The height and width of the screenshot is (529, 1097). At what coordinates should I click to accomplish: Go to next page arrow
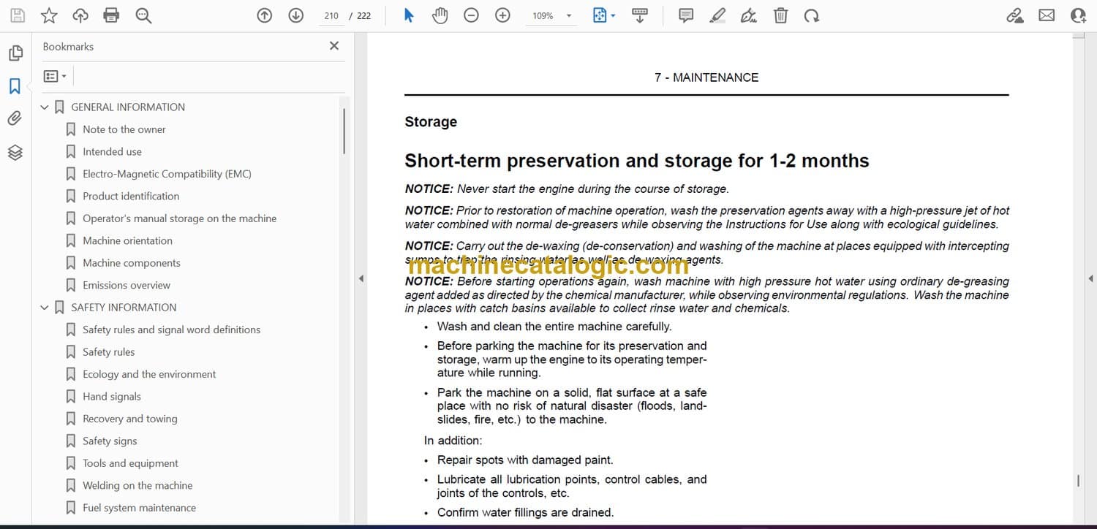pyautogui.click(x=296, y=15)
